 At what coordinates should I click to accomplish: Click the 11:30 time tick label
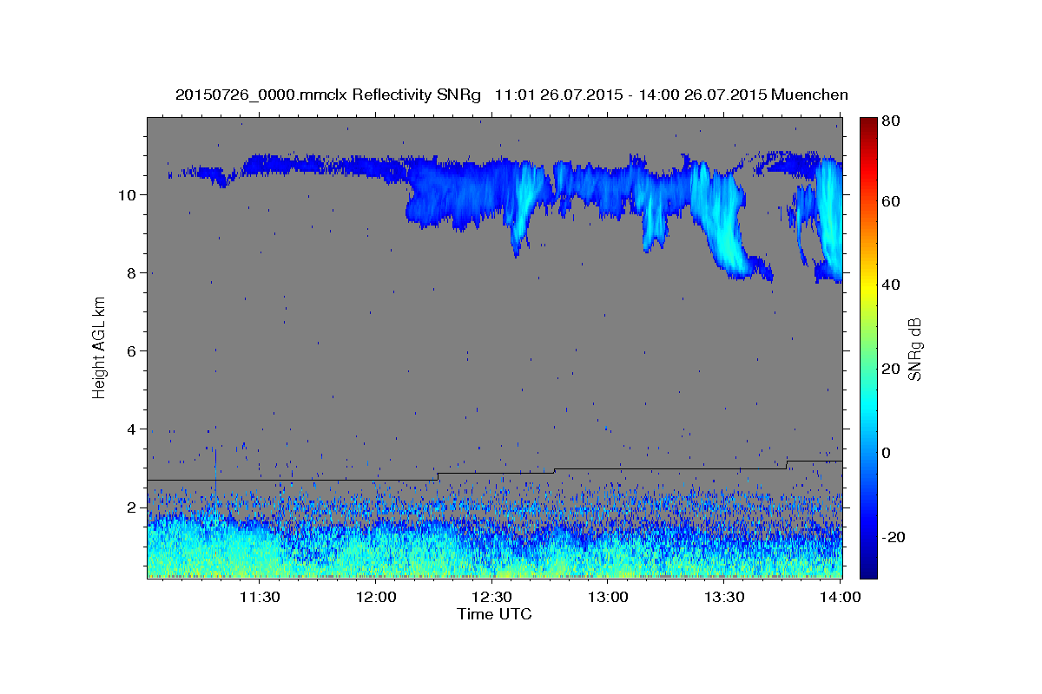pyautogui.click(x=260, y=598)
